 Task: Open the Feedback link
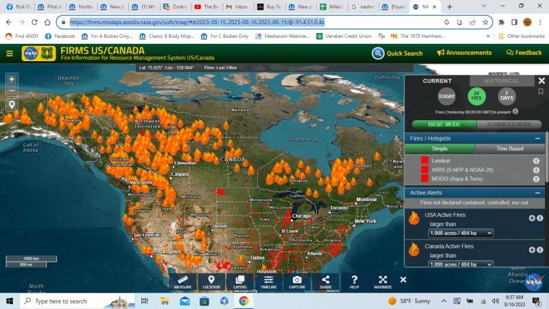coord(524,53)
